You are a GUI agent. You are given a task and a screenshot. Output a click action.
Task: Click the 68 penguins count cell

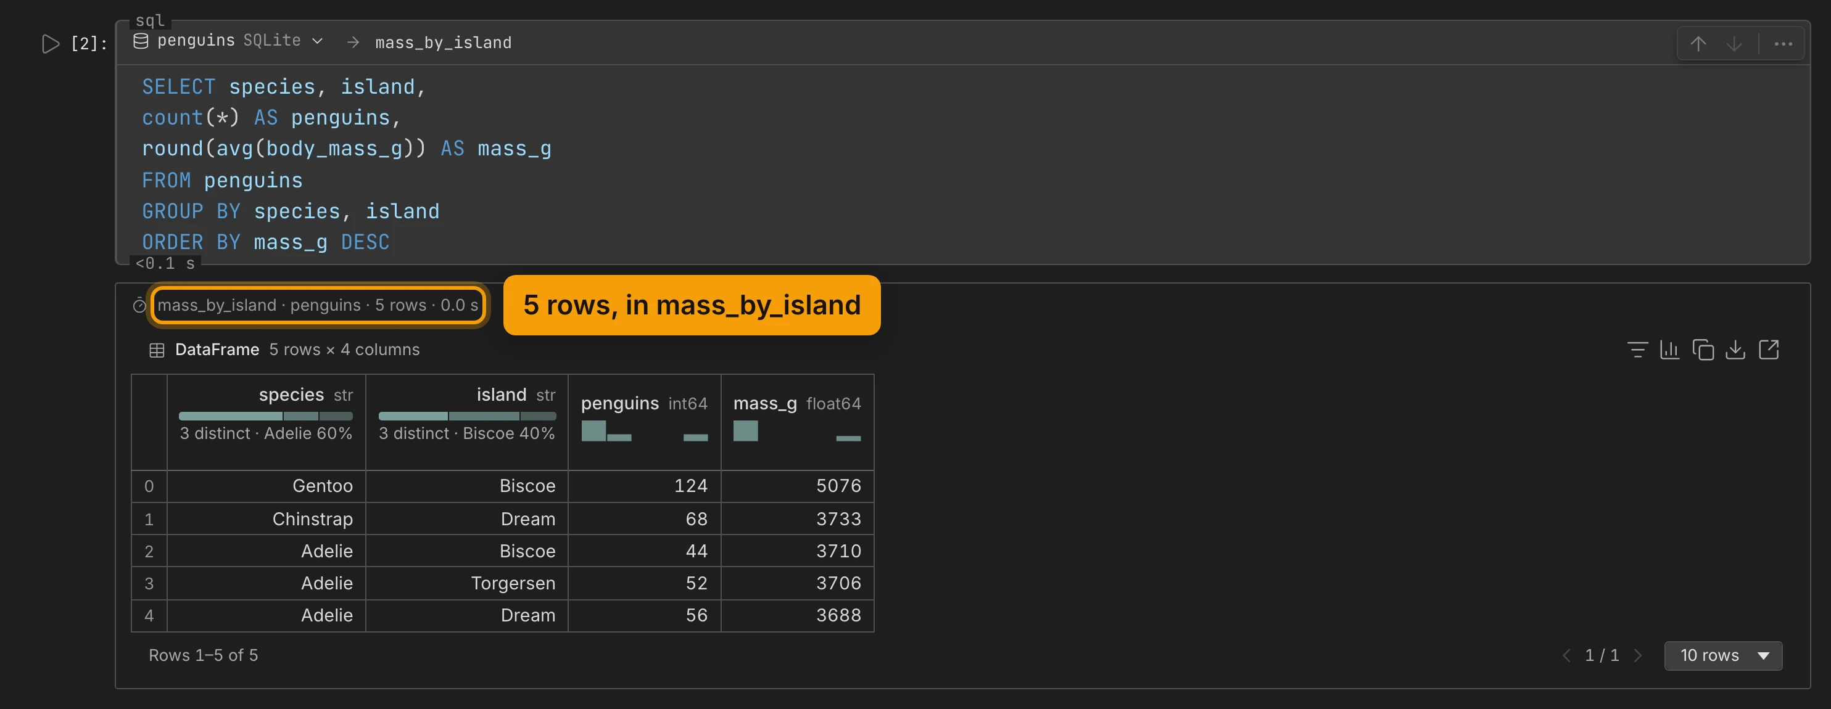tap(644, 518)
